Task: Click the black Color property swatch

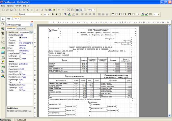Action: point(20,38)
